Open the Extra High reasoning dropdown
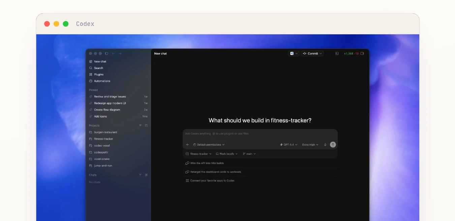 pyautogui.click(x=310, y=145)
